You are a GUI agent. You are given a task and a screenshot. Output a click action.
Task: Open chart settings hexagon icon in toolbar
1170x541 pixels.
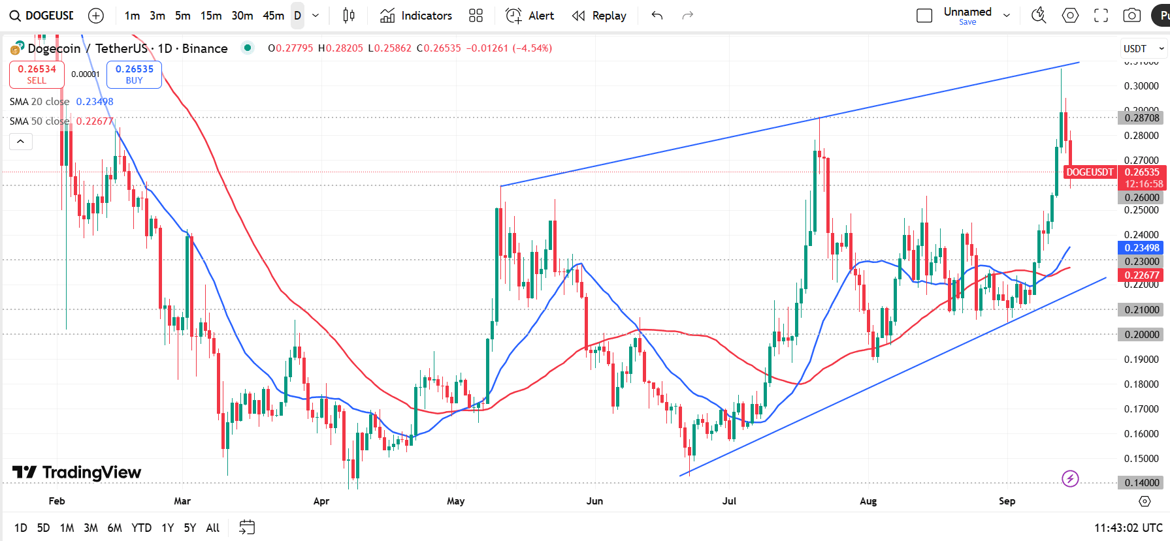1070,16
